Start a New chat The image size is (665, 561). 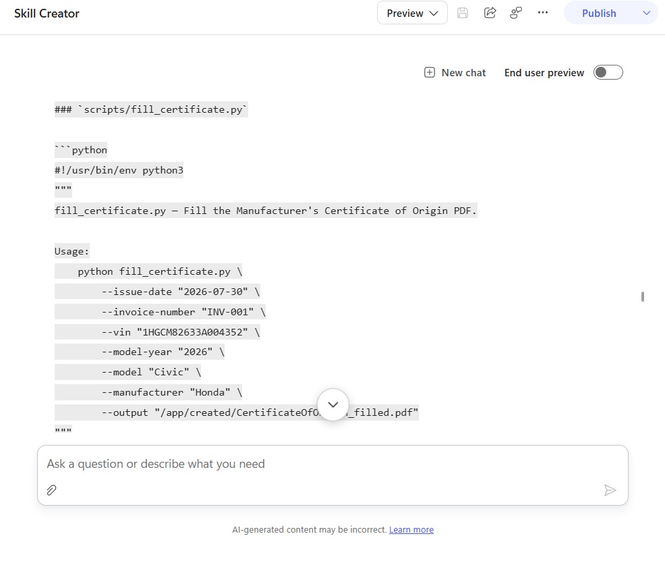click(x=455, y=72)
